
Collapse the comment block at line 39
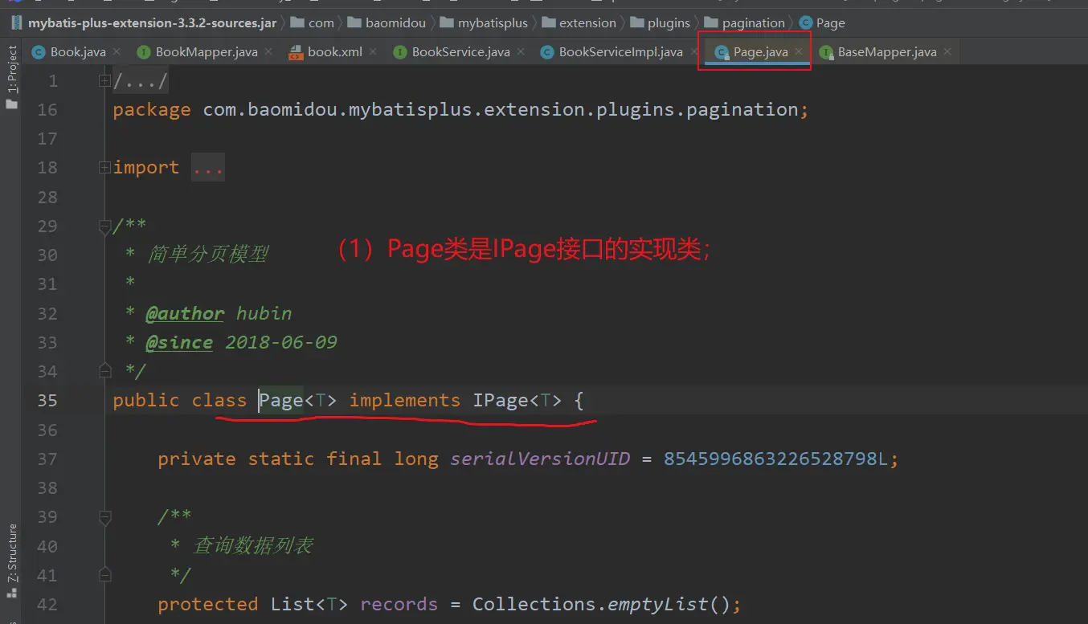pos(104,517)
